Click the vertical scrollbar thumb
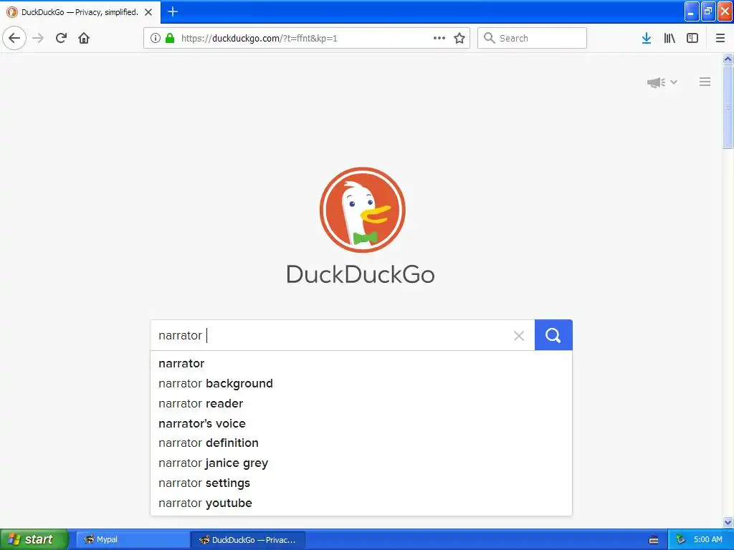The image size is (734, 550). 728,107
